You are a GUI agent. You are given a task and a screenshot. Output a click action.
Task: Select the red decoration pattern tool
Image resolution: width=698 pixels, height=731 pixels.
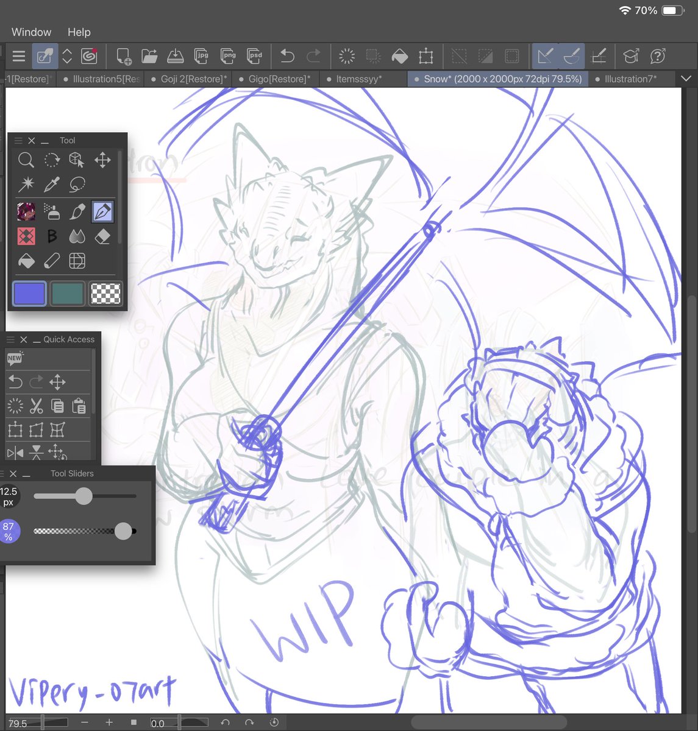26,236
